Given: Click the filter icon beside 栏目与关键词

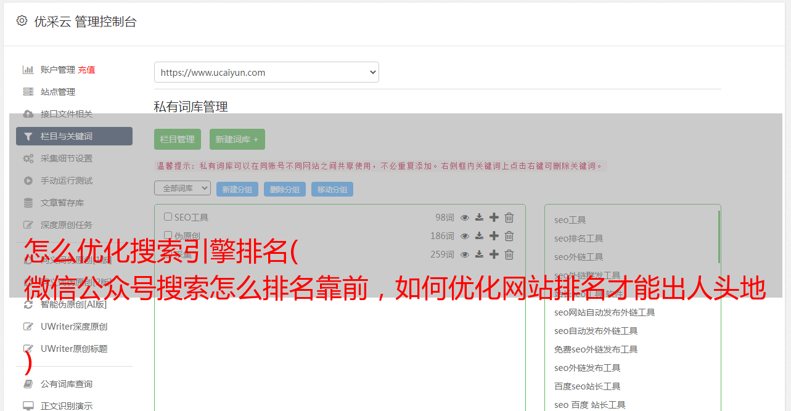Looking at the screenshot, I should click(28, 136).
